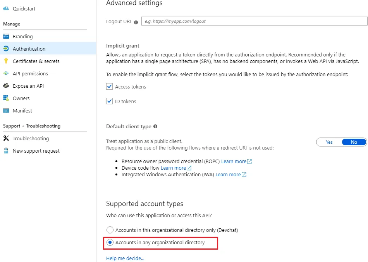The height and width of the screenshot is (262, 368).
Task: Click the Owners icon in sidebar
Action: click(x=6, y=98)
